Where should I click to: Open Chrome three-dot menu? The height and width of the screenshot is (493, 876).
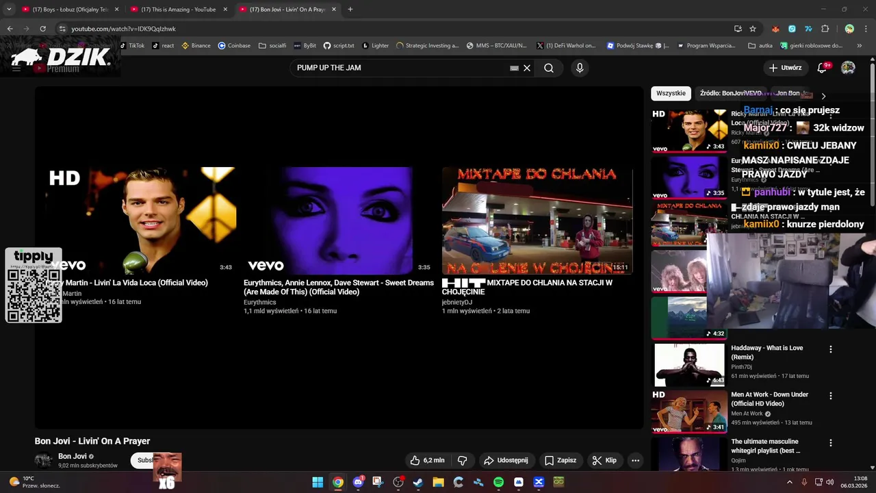tap(866, 29)
